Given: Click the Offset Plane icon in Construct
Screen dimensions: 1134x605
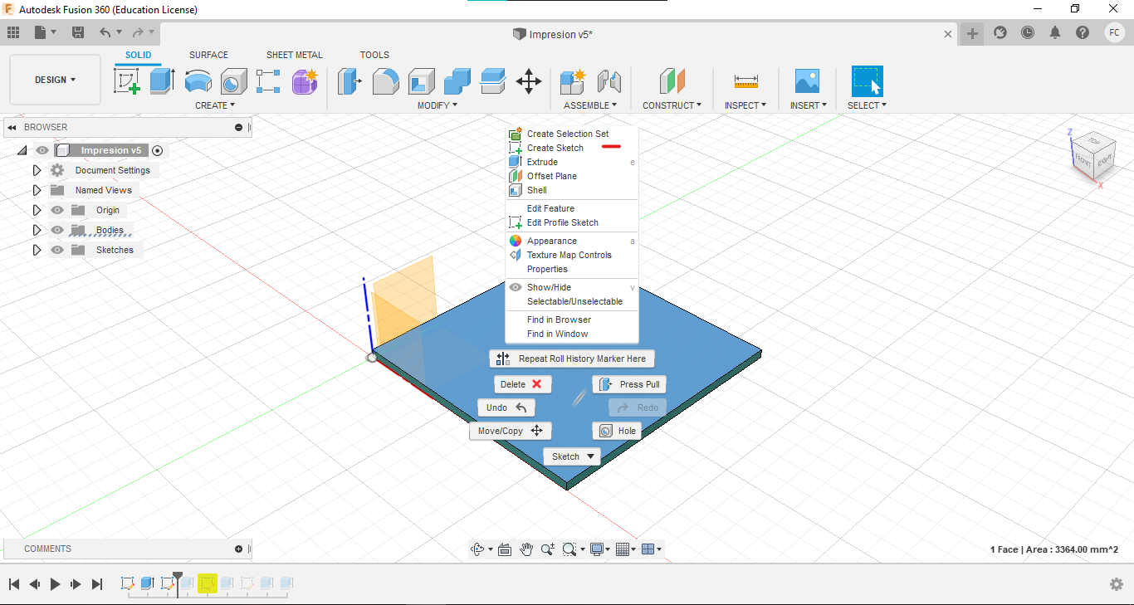Looking at the screenshot, I should tap(672, 81).
